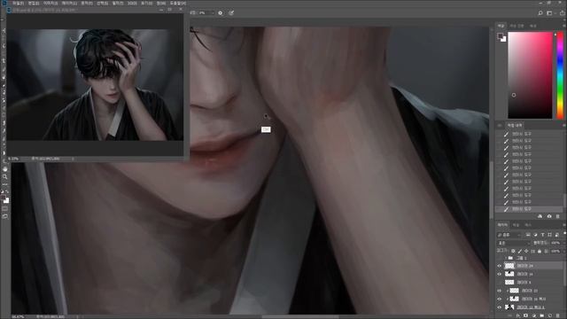Click the Layers panel opacity value field
The width and height of the screenshot is (567, 319).
coord(555,243)
